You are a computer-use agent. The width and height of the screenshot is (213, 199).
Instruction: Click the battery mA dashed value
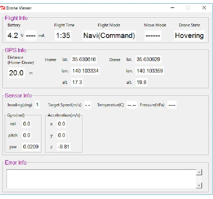(x=31, y=36)
